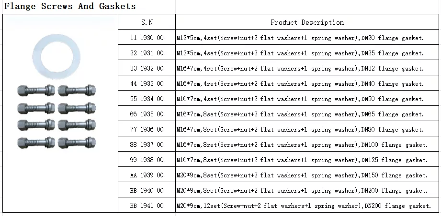The width and height of the screenshot is (441, 216).
Task: Select the 88 1937 00 cell
Action: [x=147, y=144]
